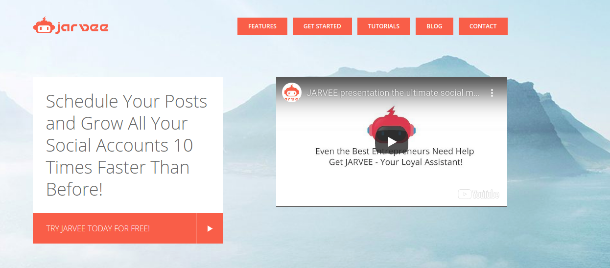Viewport: 610px width, 268px height.
Task: Open the Jarvee YouTube channel avatar
Action: pyautogui.click(x=292, y=92)
